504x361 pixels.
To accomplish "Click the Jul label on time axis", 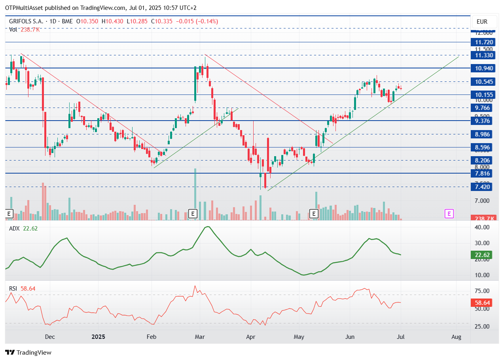I will pyautogui.click(x=400, y=337).
